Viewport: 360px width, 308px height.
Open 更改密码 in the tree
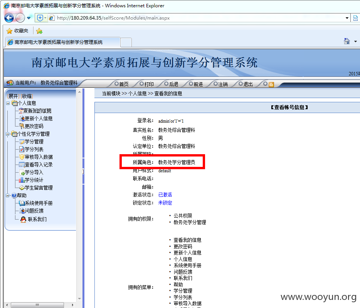tap(34, 126)
